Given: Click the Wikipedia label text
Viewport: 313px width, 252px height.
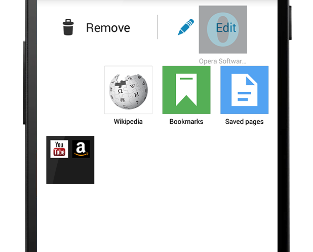Looking at the screenshot, I should pos(128,122).
